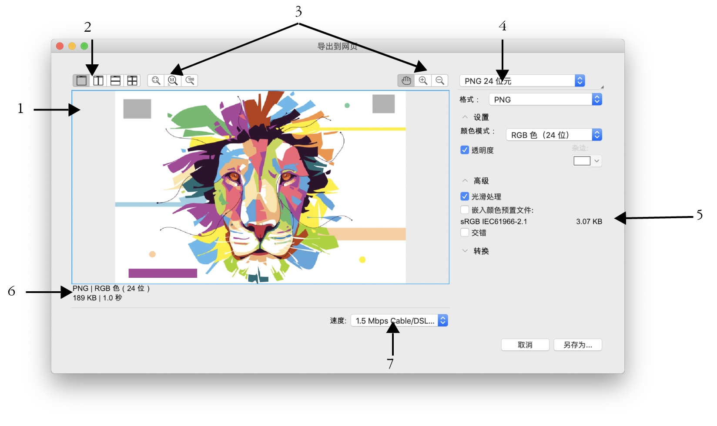Click the zoom to fit icon
The width and height of the screenshot is (717, 426).
coord(156,80)
